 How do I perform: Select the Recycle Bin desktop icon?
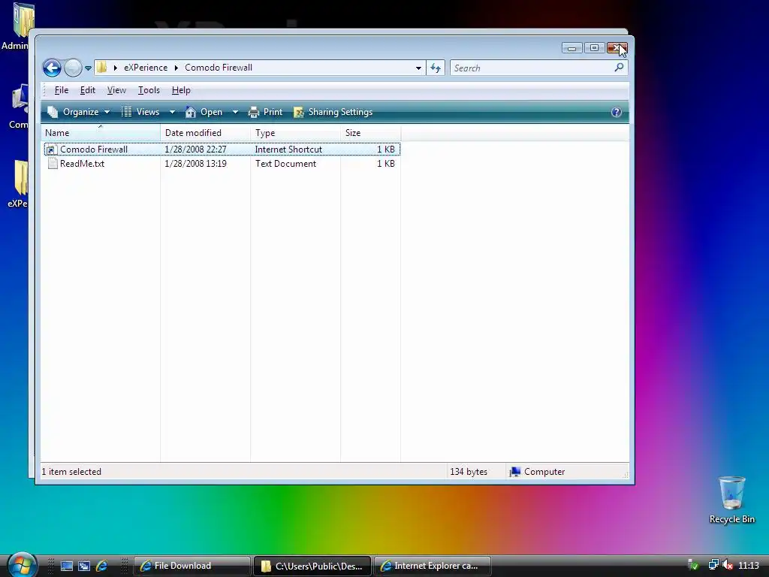pyautogui.click(x=731, y=500)
